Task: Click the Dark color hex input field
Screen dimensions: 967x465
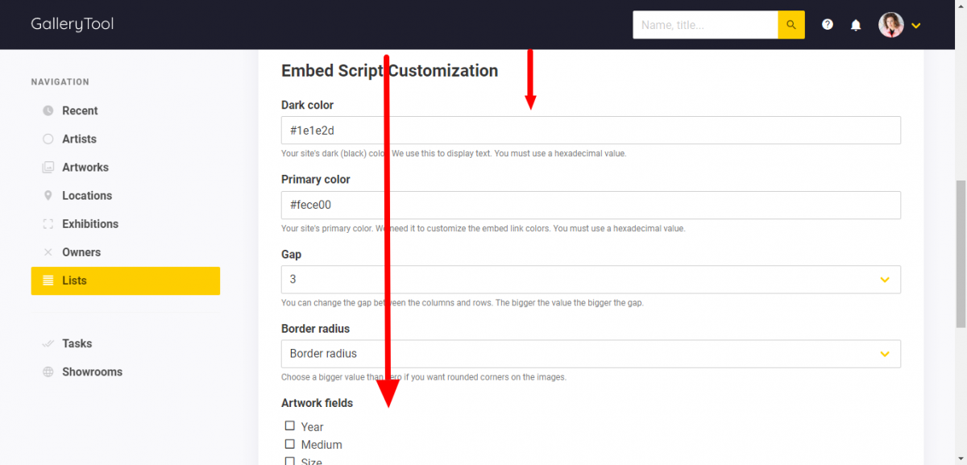Action: click(591, 131)
